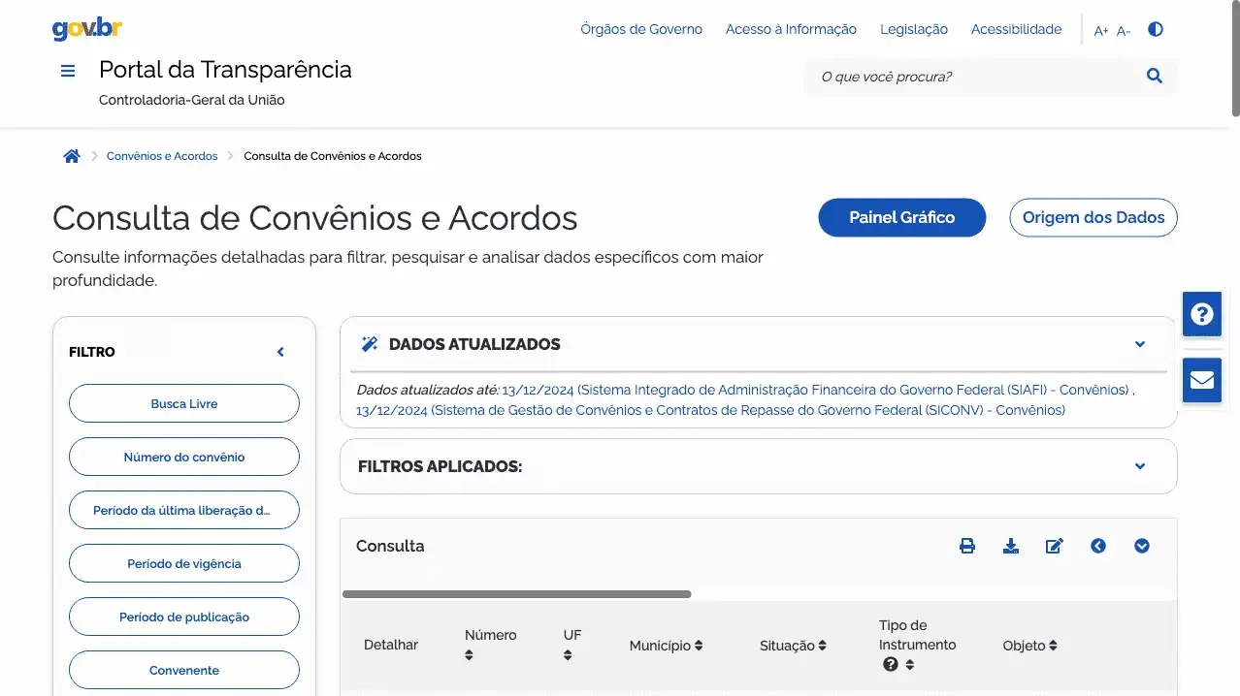
Task: Print the Consulta results table
Action: [966, 546]
